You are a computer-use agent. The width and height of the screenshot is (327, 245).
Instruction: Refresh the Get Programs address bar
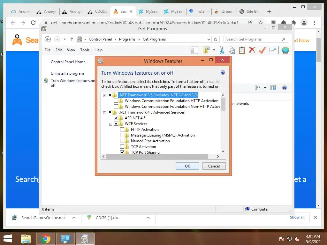click(x=216, y=39)
